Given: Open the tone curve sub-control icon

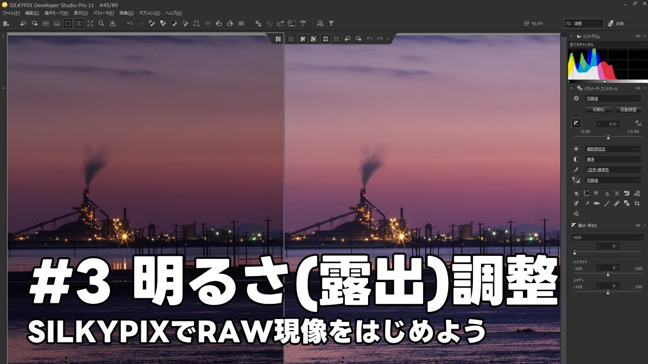Looking at the screenshot, I should [x=586, y=193].
